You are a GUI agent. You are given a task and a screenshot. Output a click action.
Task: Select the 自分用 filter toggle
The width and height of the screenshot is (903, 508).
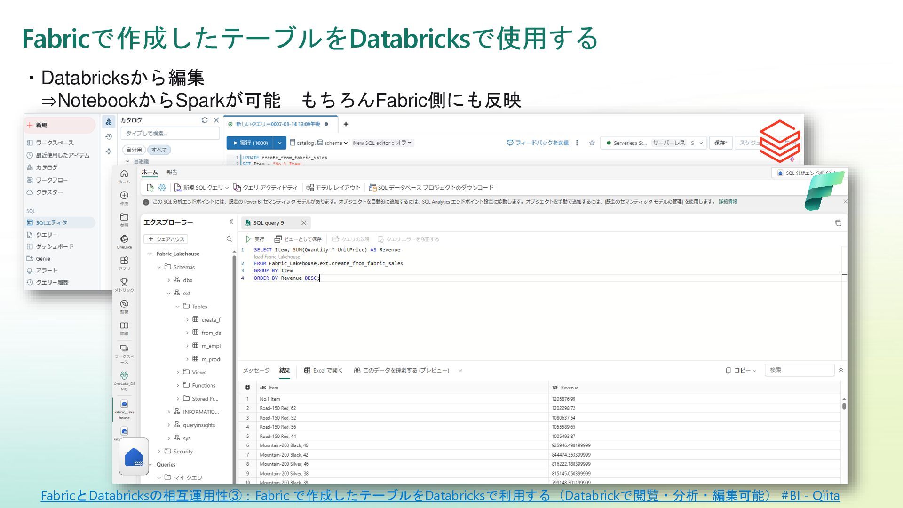pos(134,150)
